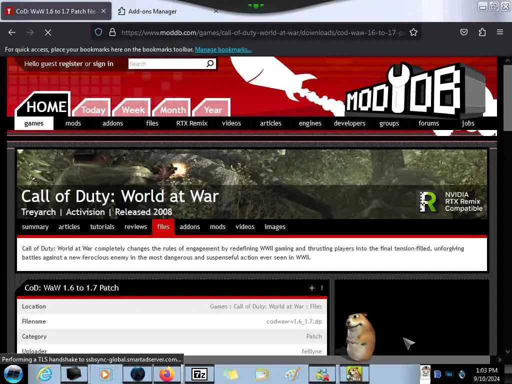
Task: Open the game's reviews tab
Action: click(135, 227)
